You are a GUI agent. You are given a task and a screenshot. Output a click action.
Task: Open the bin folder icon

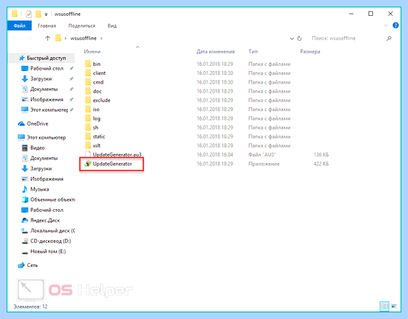(88, 64)
